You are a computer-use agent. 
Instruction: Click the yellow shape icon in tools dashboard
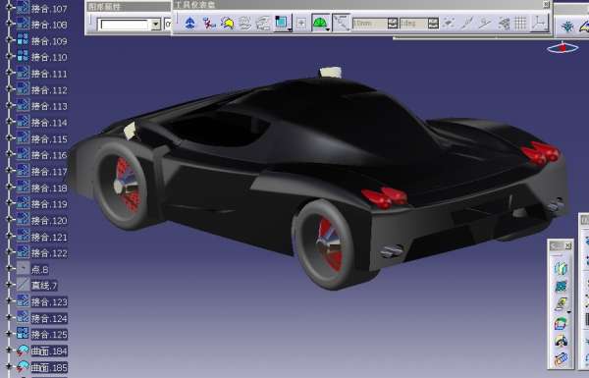228,23
